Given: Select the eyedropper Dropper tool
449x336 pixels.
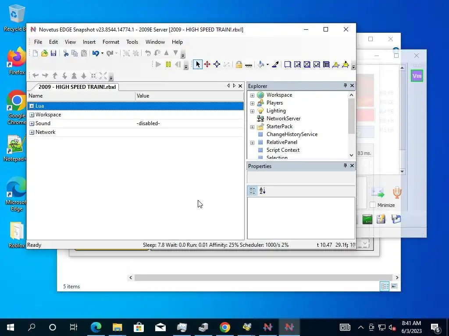Looking at the screenshot, I should pyautogui.click(x=275, y=65).
